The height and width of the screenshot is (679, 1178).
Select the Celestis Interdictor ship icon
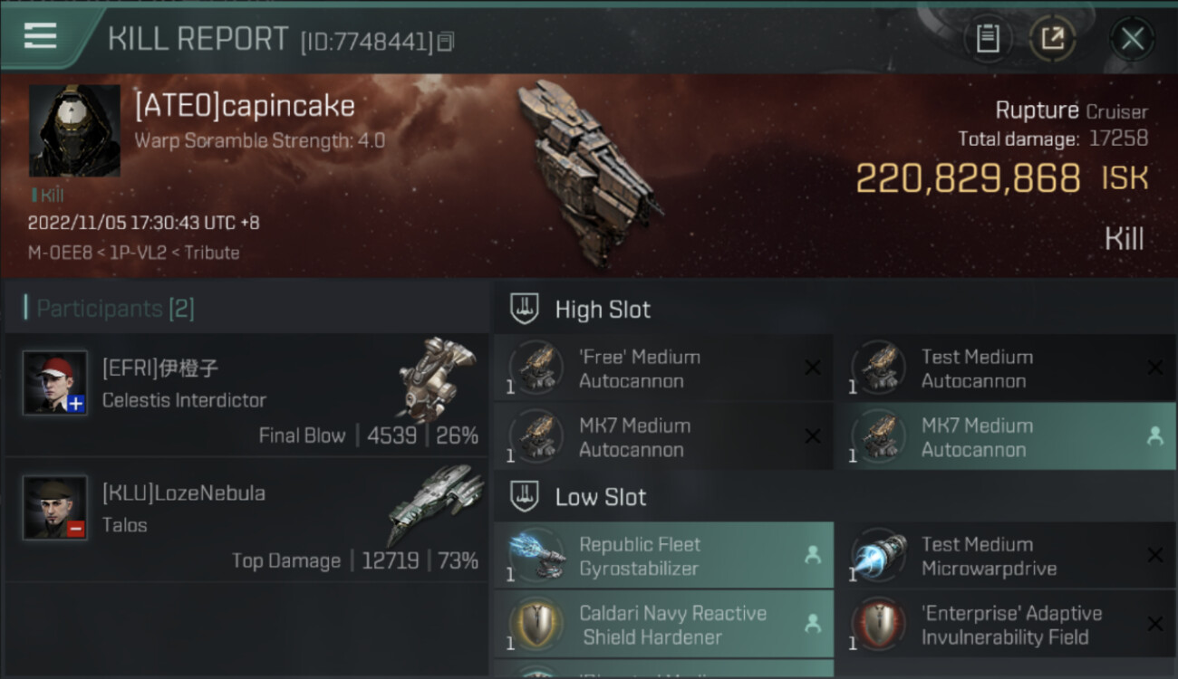(437, 378)
